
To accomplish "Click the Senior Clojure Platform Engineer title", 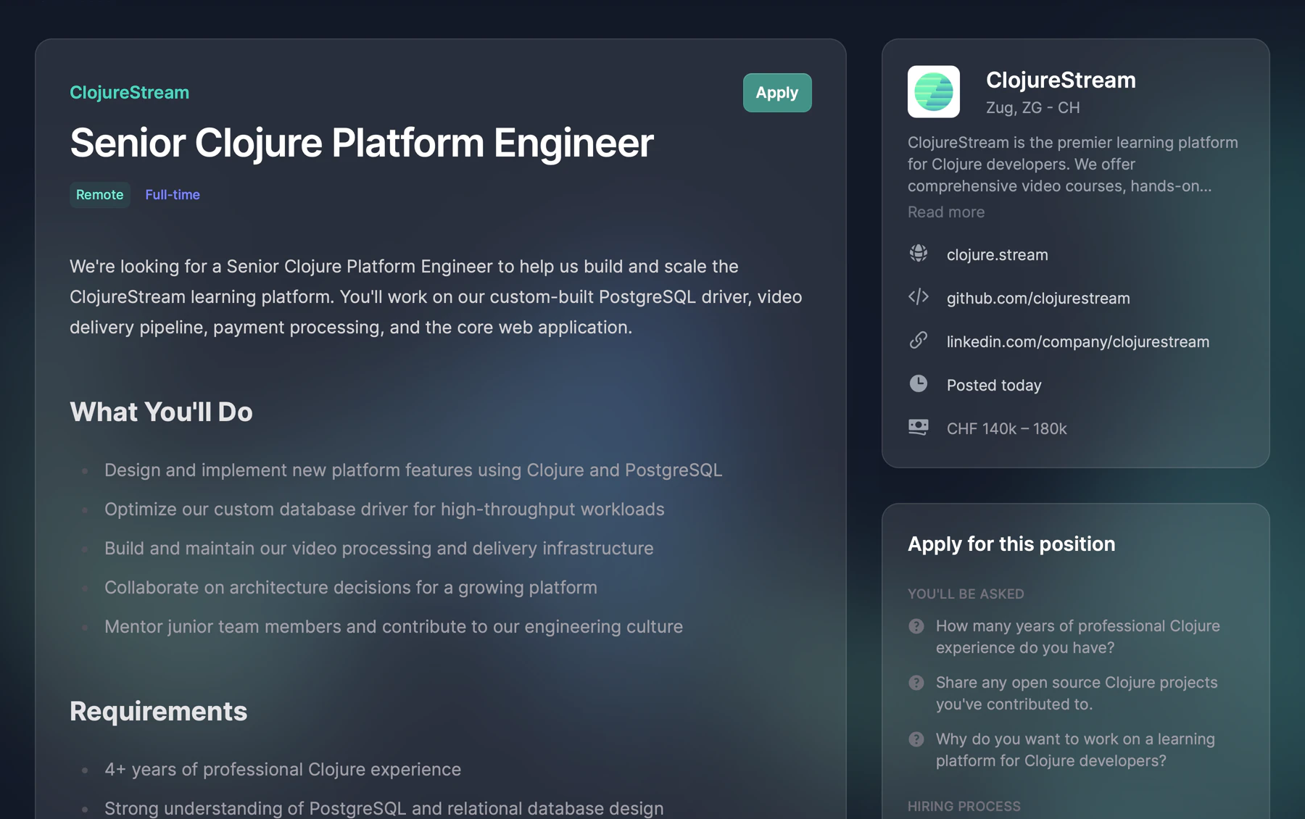I will [361, 143].
